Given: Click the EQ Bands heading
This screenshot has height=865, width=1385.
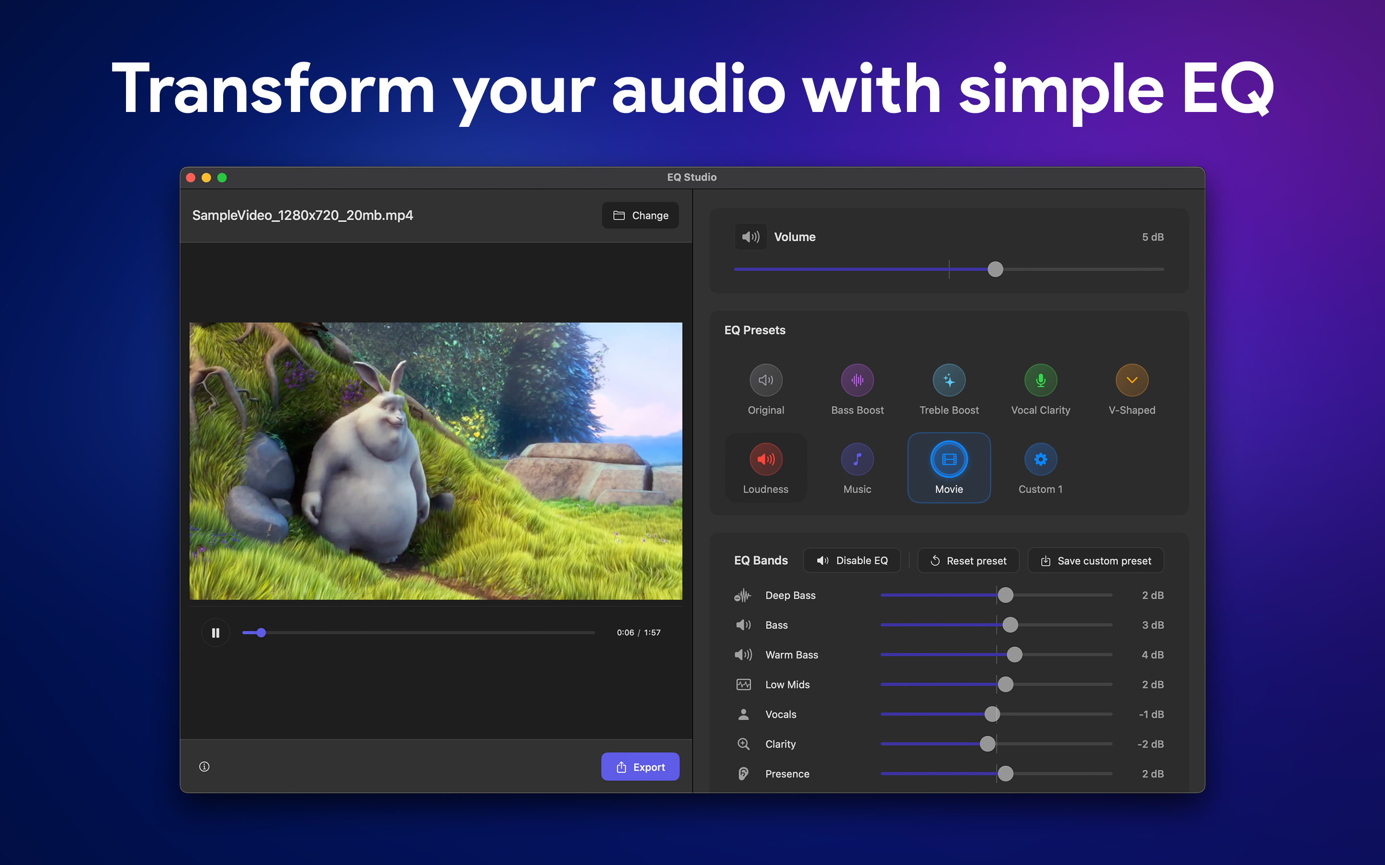Looking at the screenshot, I should point(761,561).
